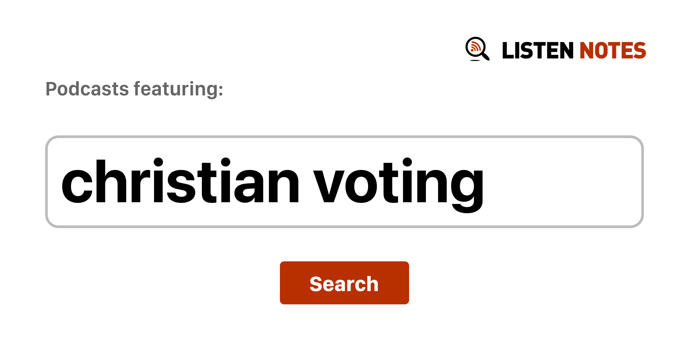This screenshot has width=689, height=344.
Task: Click the word "Podcasts" in the heading
Action: coord(87,89)
